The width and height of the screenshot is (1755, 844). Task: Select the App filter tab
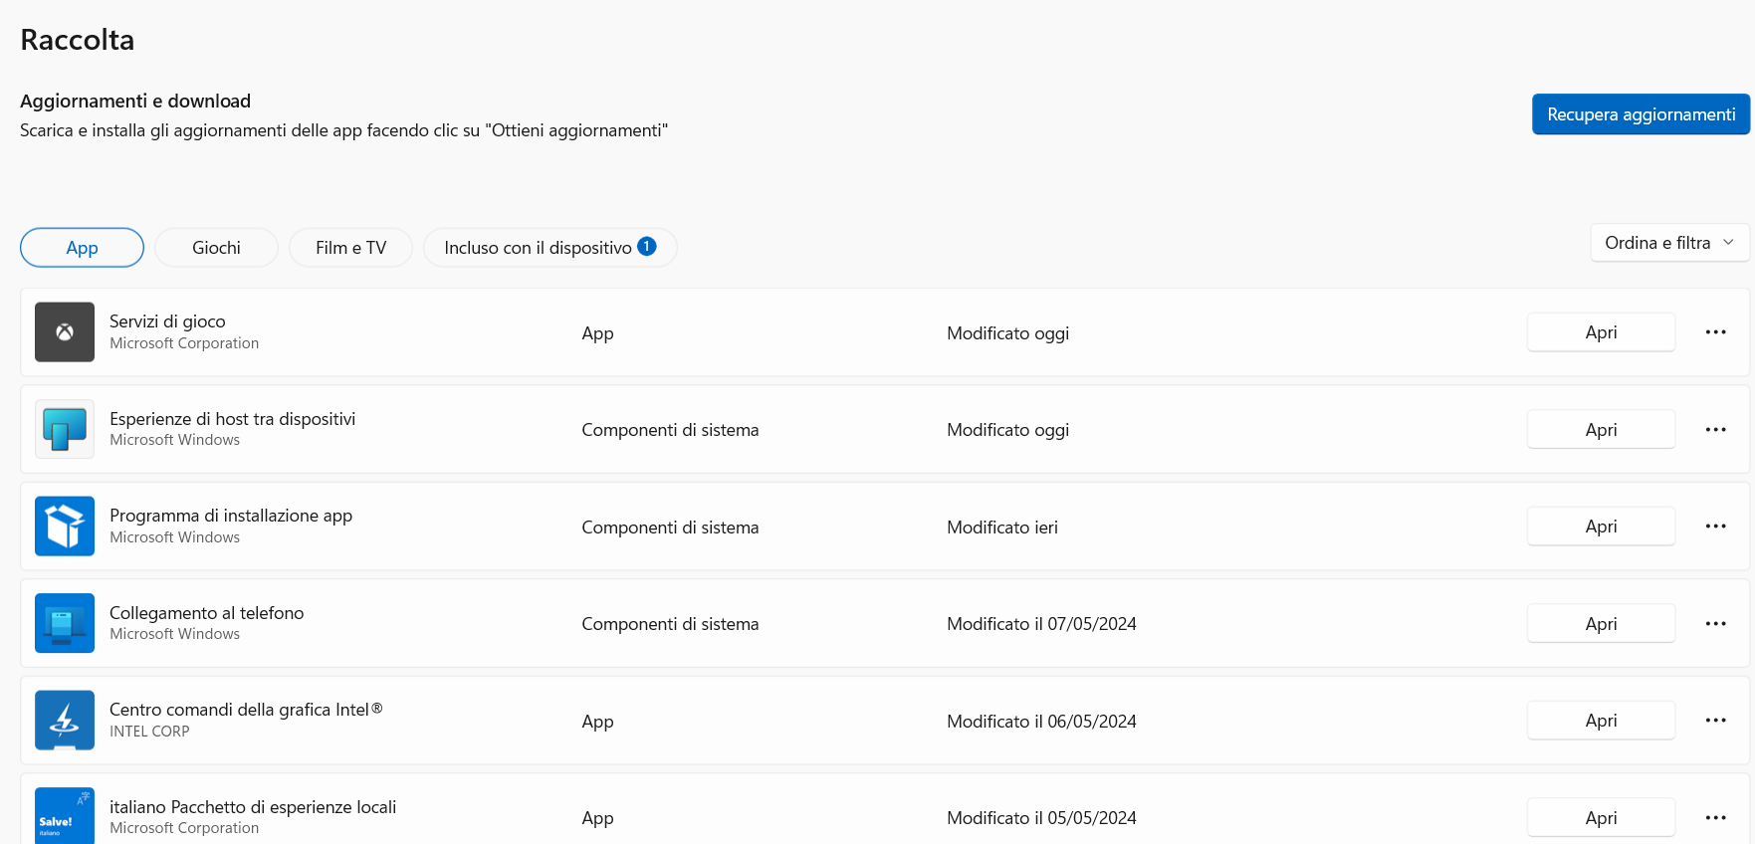click(82, 248)
